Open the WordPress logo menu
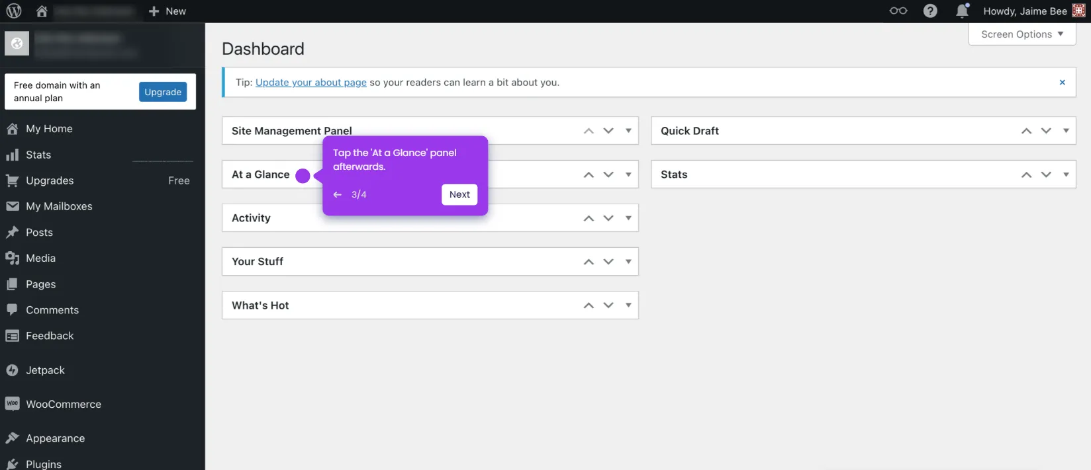1091x470 pixels. pyautogui.click(x=14, y=11)
